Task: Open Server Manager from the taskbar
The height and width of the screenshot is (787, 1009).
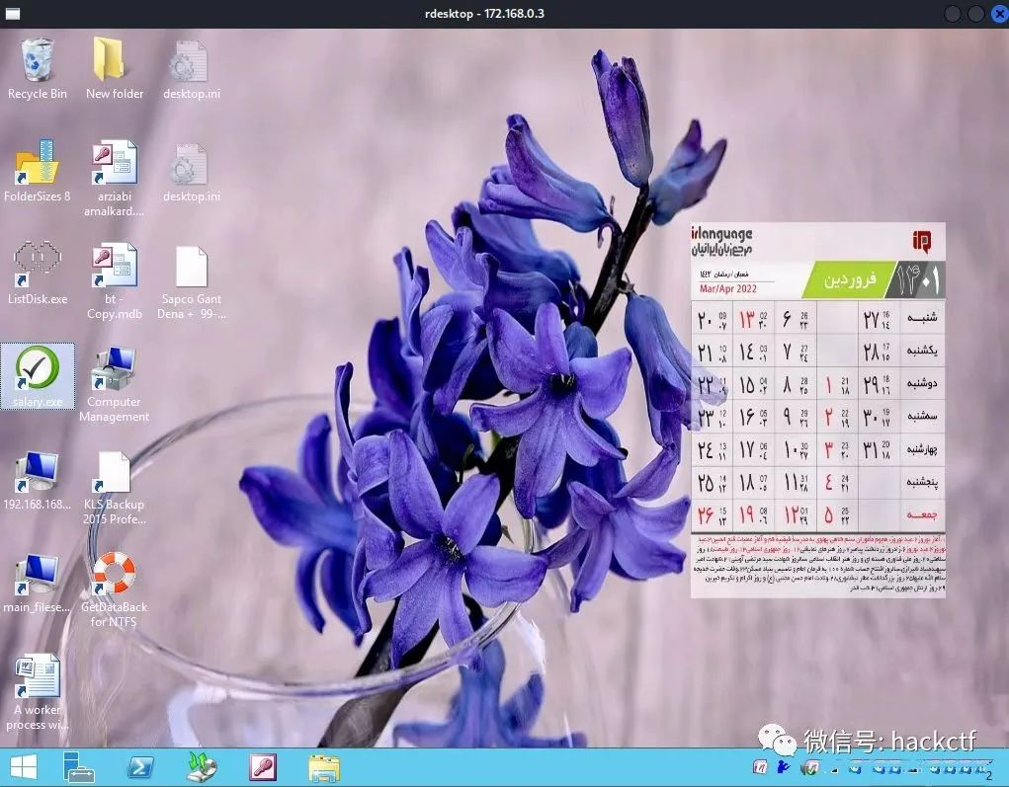Action: pos(79,767)
